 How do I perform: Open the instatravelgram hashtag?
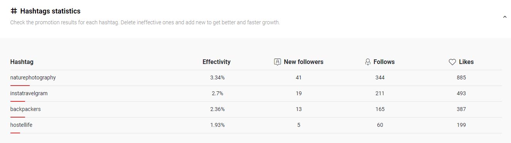(x=29, y=93)
